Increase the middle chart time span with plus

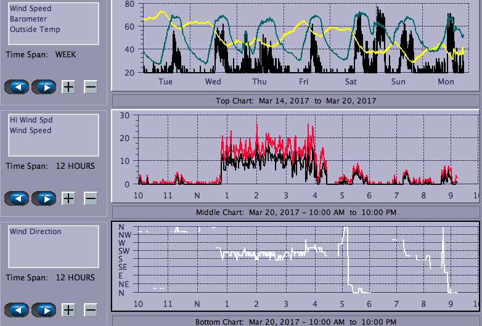tap(68, 198)
